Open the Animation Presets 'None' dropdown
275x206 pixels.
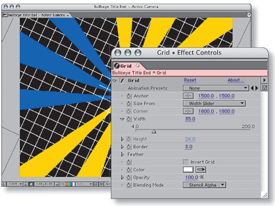coord(216,88)
